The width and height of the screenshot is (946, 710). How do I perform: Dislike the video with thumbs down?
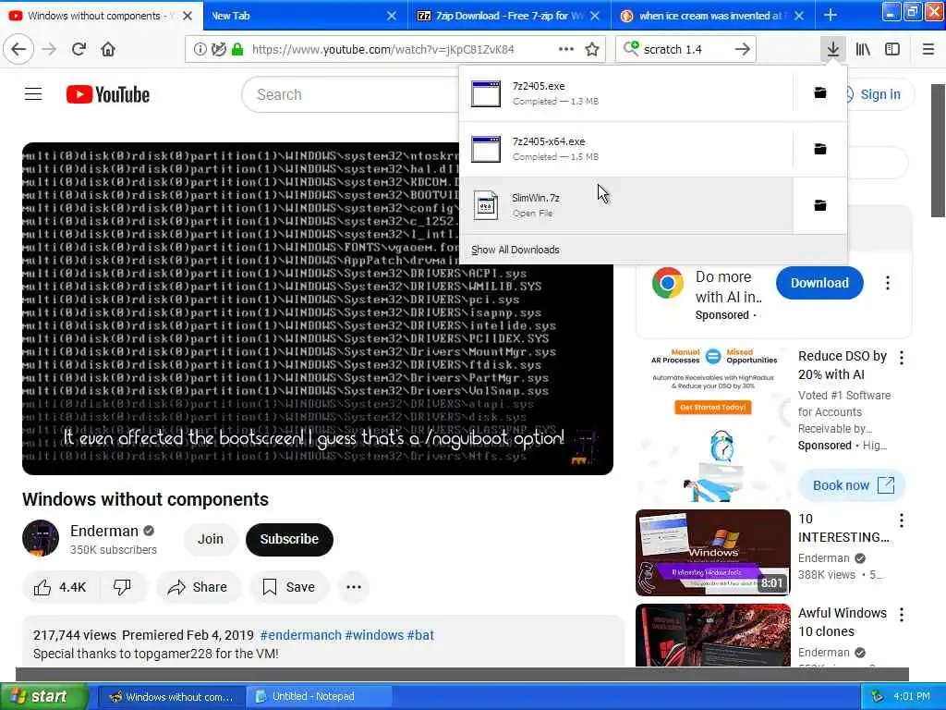click(x=123, y=587)
